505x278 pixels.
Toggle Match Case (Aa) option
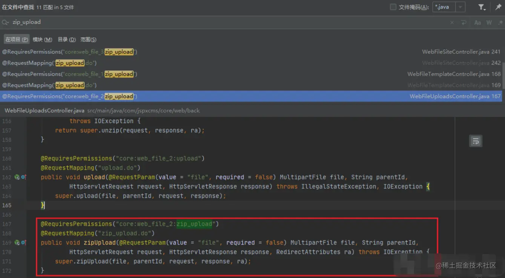(477, 23)
